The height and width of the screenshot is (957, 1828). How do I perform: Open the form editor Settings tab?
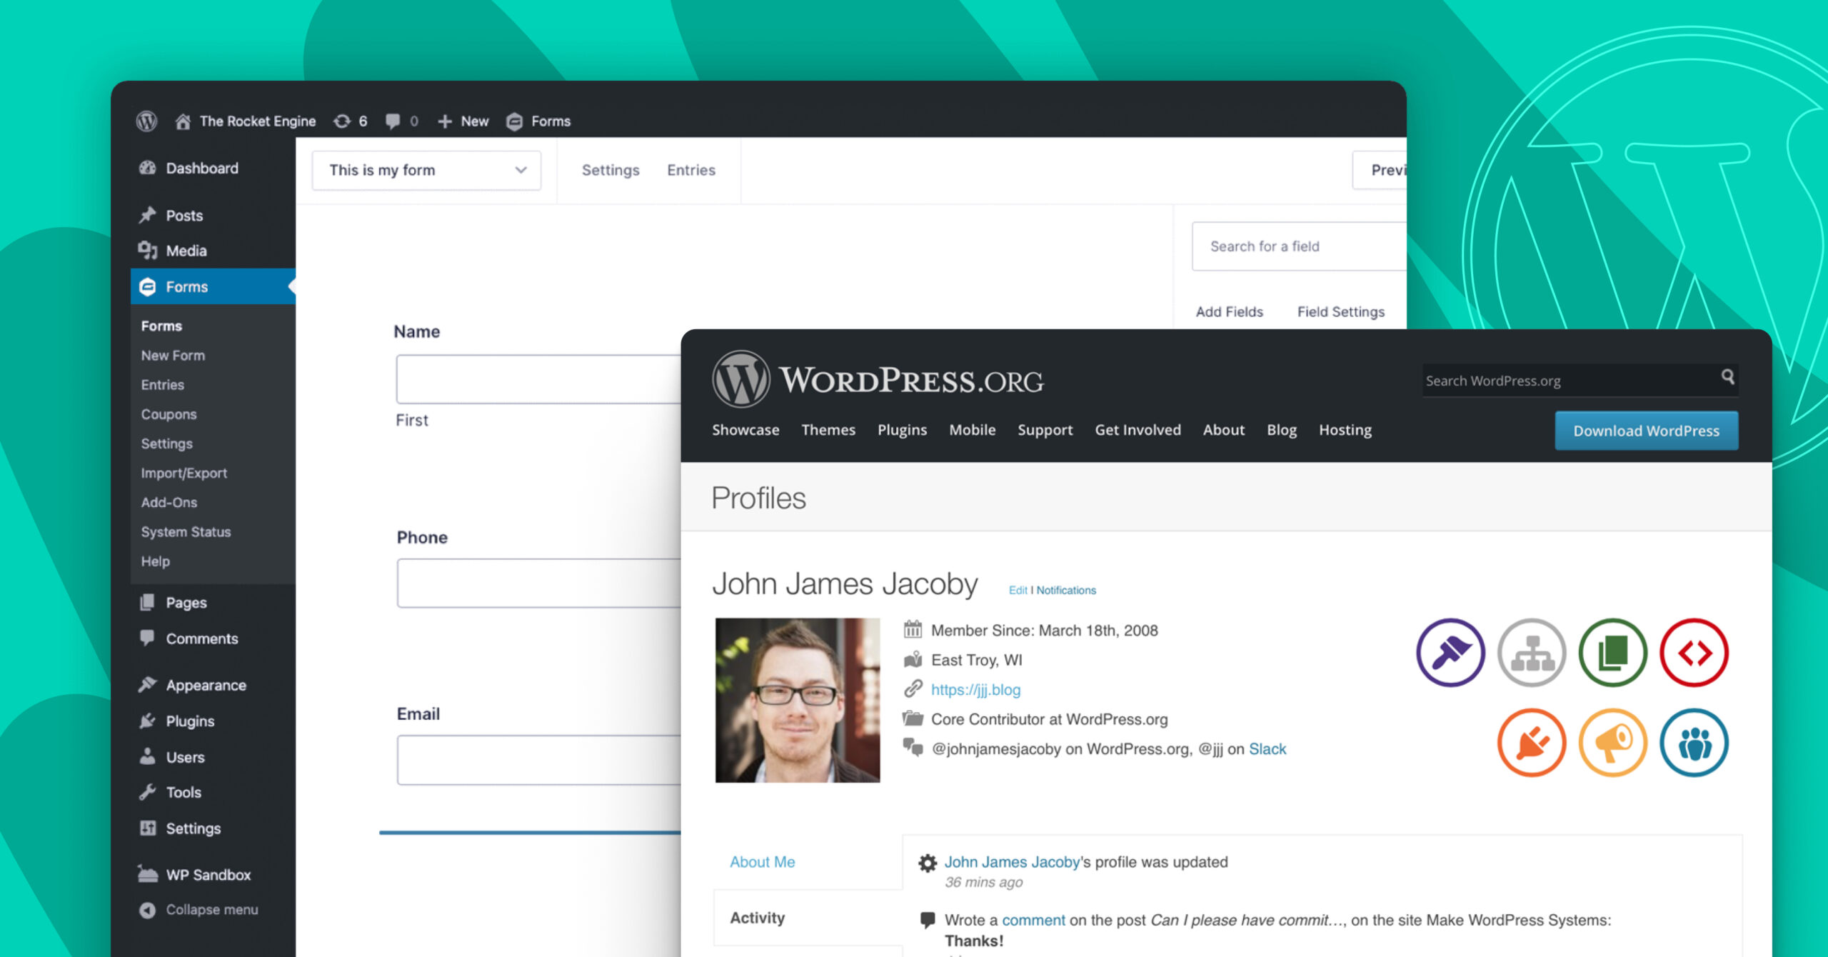(x=611, y=170)
